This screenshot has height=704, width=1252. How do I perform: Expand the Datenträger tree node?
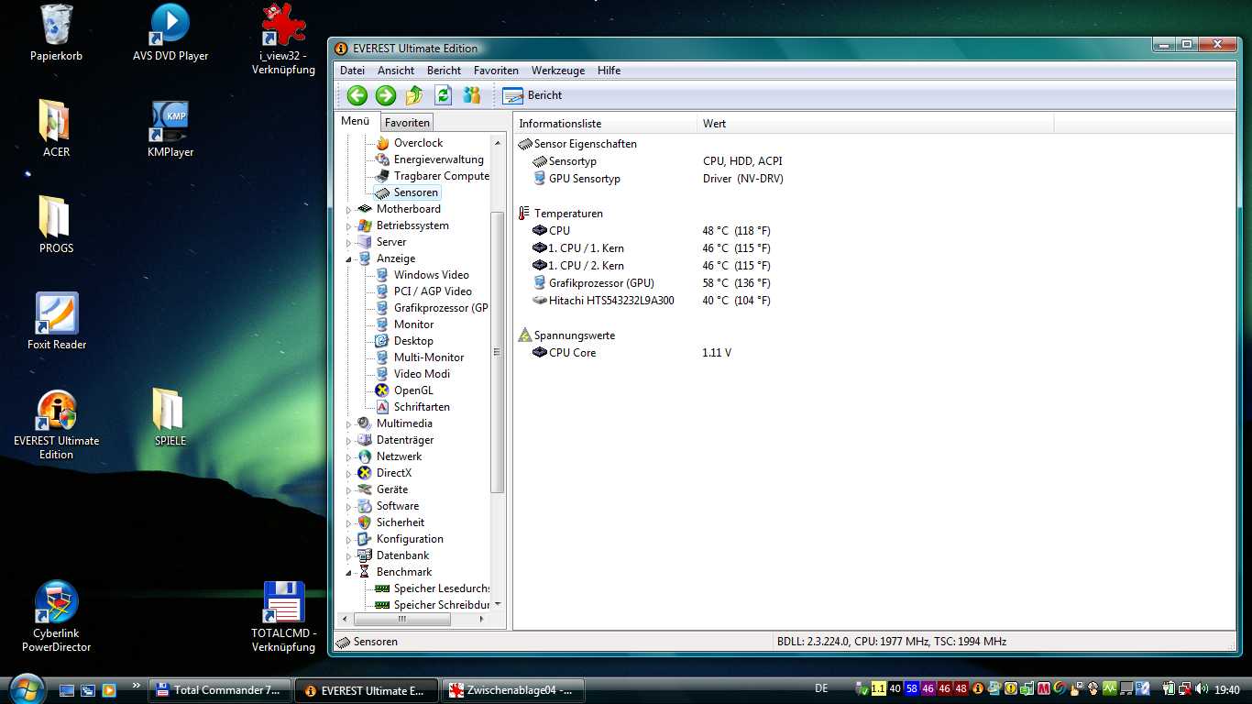coord(348,441)
